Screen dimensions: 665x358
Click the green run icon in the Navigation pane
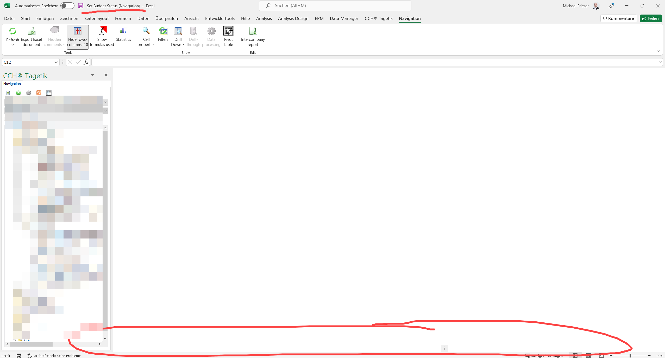(x=18, y=93)
